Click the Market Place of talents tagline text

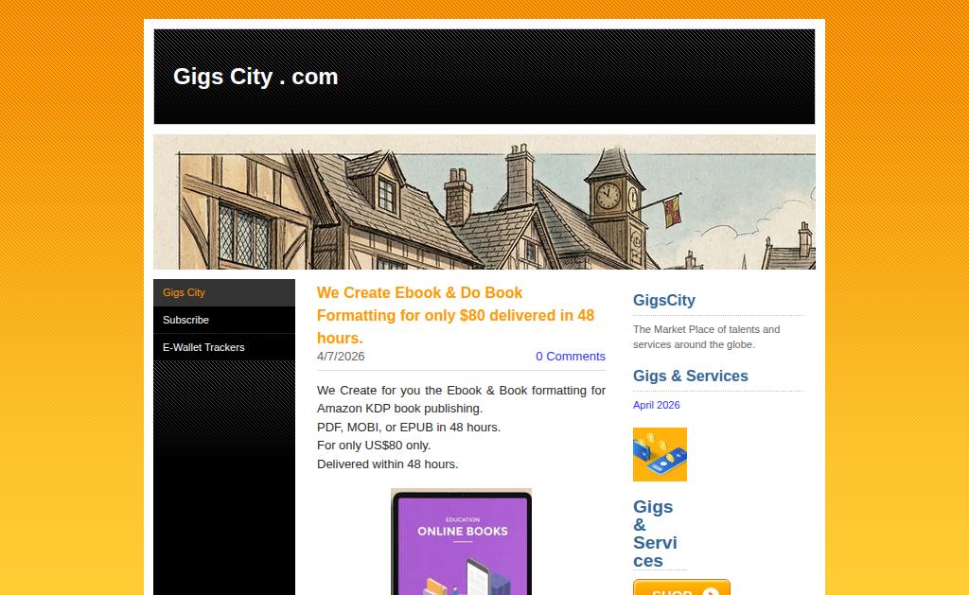[x=706, y=337]
